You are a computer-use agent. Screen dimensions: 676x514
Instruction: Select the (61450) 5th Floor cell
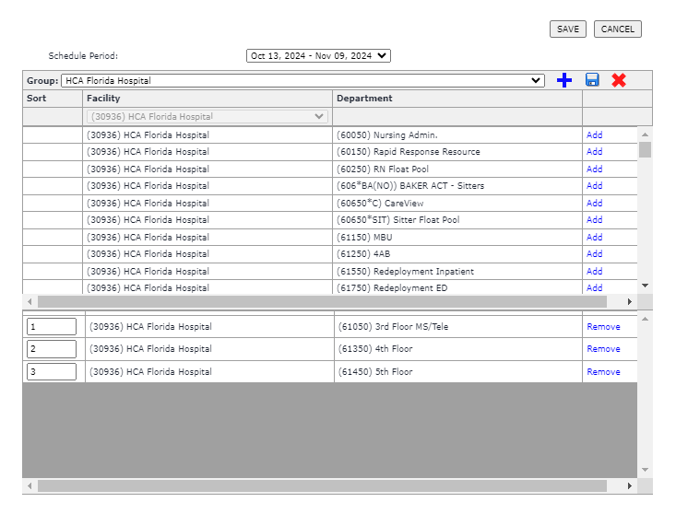[458, 371]
